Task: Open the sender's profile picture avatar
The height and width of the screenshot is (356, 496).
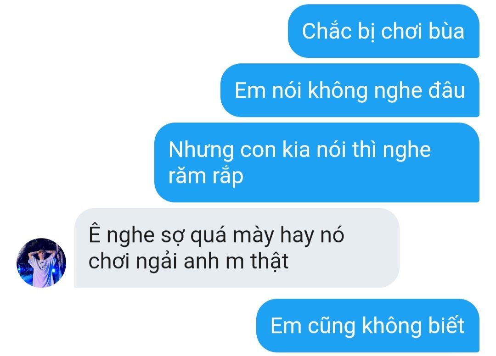Action: pyautogui.click(x=41, y=263)
